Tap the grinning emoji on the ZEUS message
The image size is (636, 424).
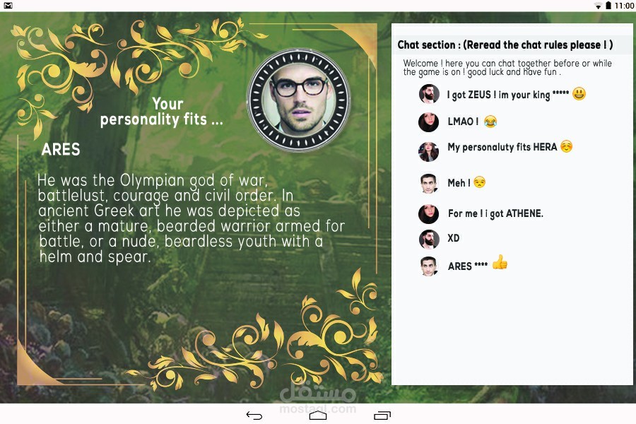point(579,94)
